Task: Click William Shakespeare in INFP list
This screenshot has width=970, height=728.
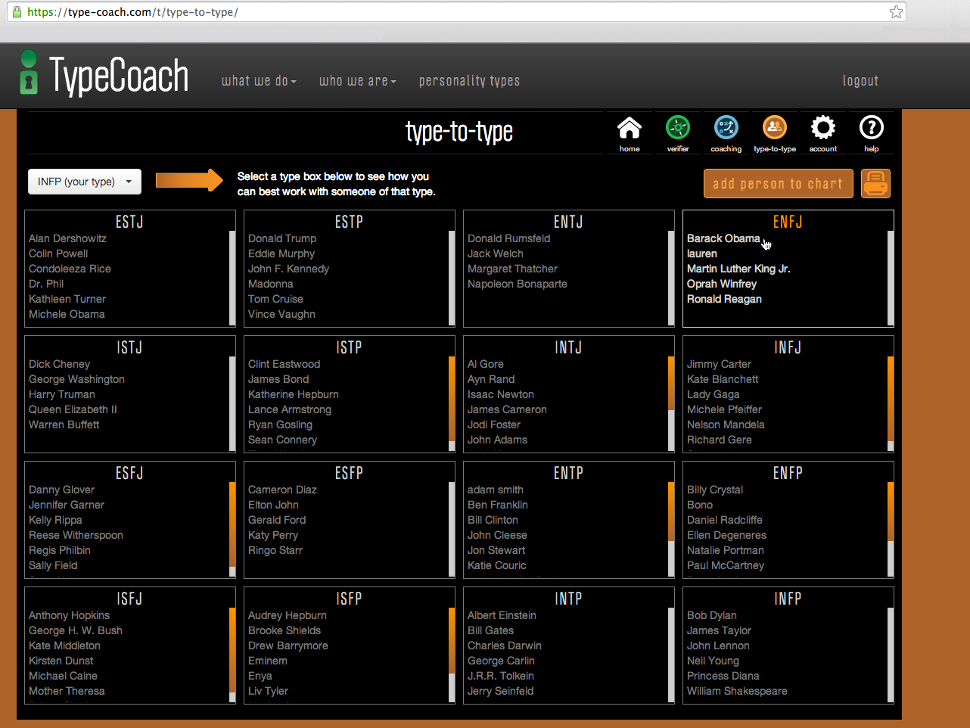Action: [x=737, y=691]
